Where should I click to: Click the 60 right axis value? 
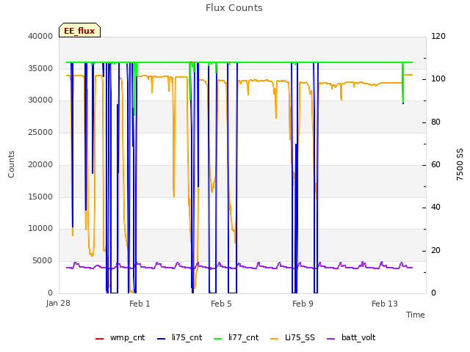(435, 164)
